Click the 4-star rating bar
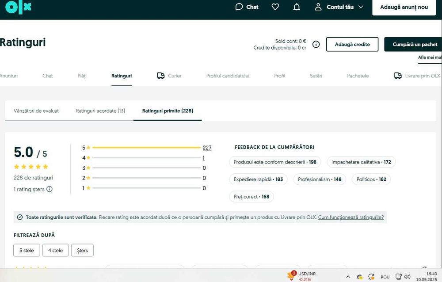This screenshot has width=442, height=282. tap(146, 158)
